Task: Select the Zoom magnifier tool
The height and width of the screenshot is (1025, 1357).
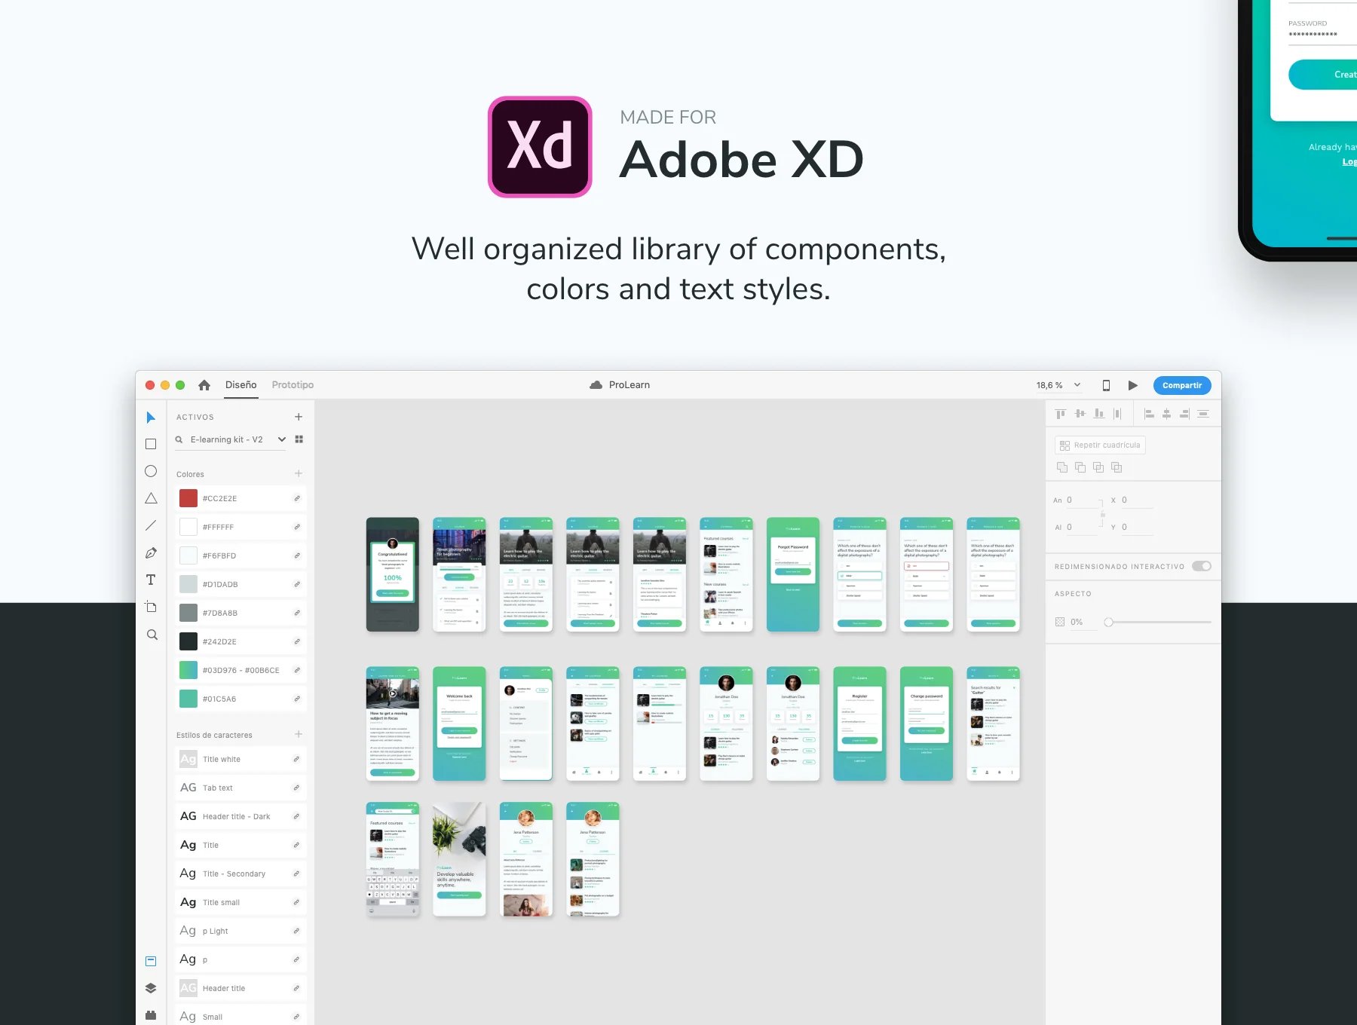Action: click(x=152, y=635)
